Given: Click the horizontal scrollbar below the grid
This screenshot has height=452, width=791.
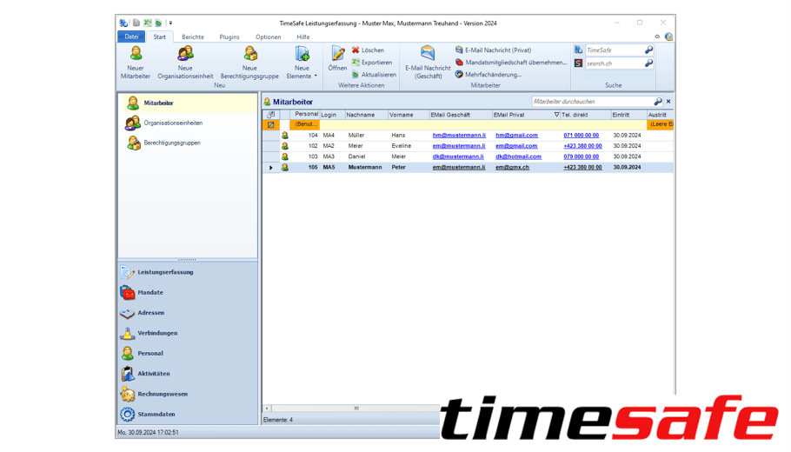Looking at the screenshot, I should click(356, 408).
